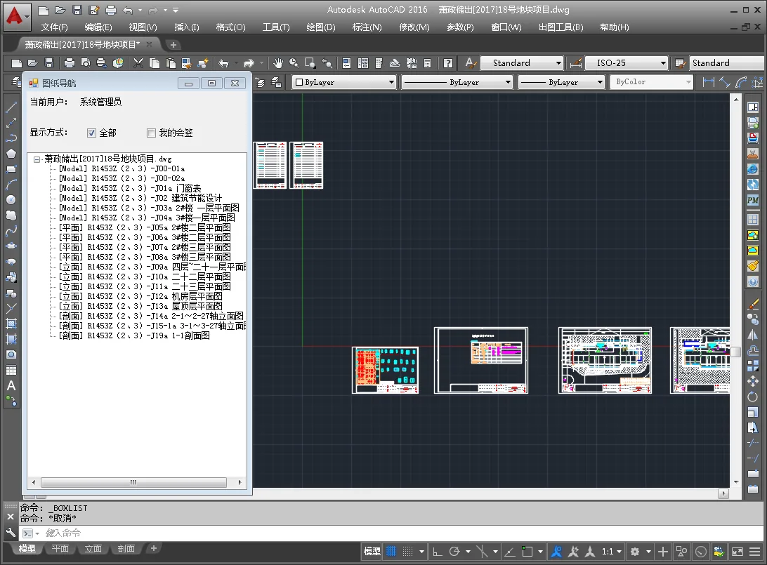767x565 pixels.
Task: Check the 全部 display checkbox
Action: (91, 133)
